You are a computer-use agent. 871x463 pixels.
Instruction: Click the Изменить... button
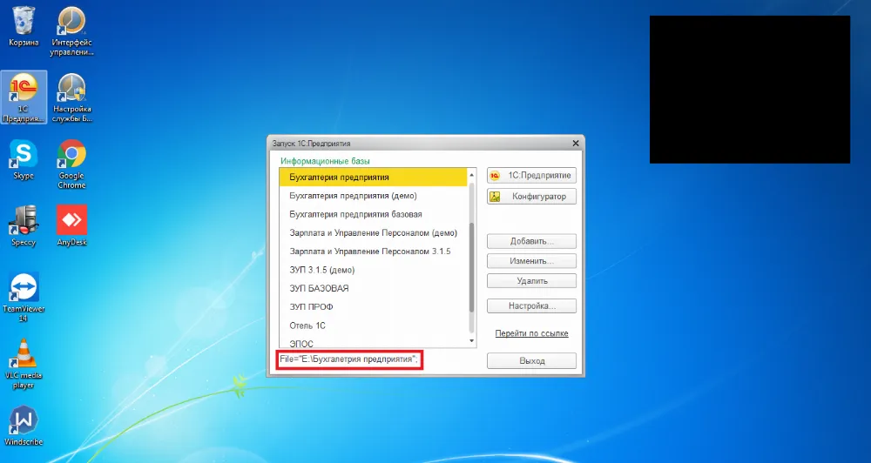point(531,261)
